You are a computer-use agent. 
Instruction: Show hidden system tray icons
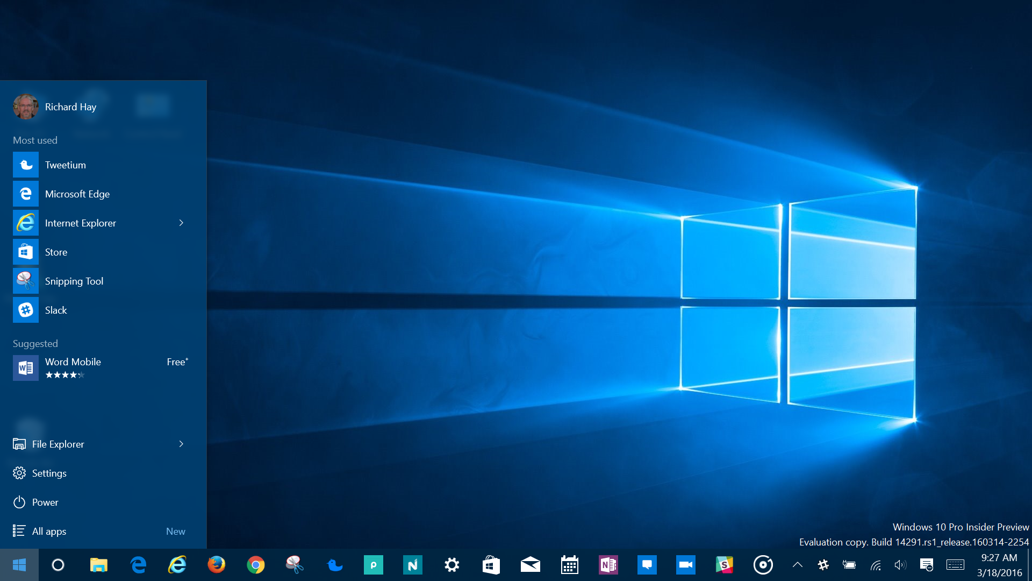798,565
